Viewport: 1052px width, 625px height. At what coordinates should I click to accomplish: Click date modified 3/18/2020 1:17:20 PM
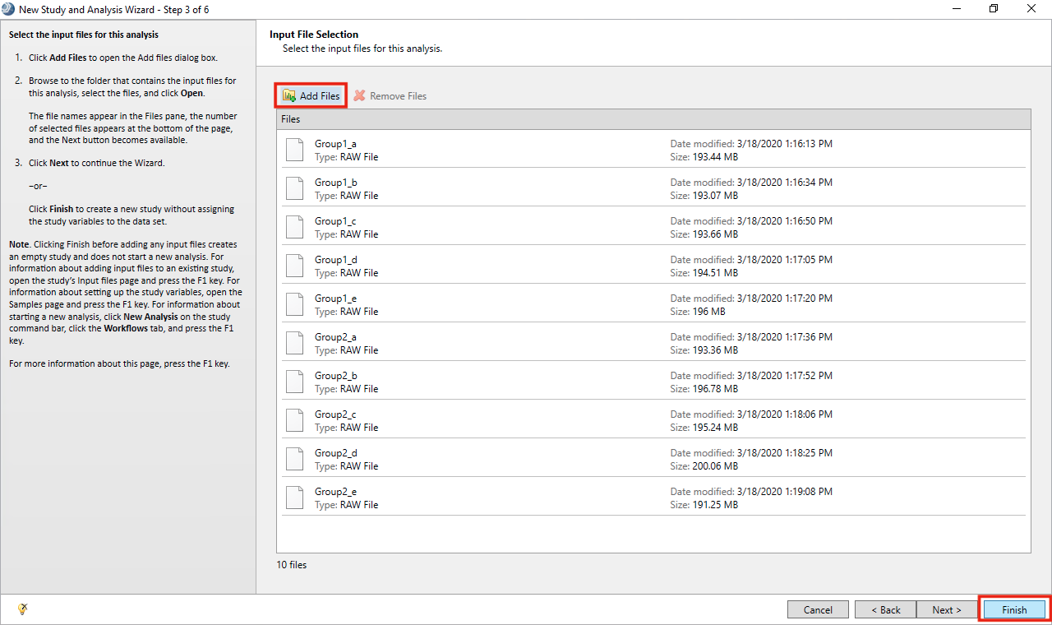tap(785, 299)
